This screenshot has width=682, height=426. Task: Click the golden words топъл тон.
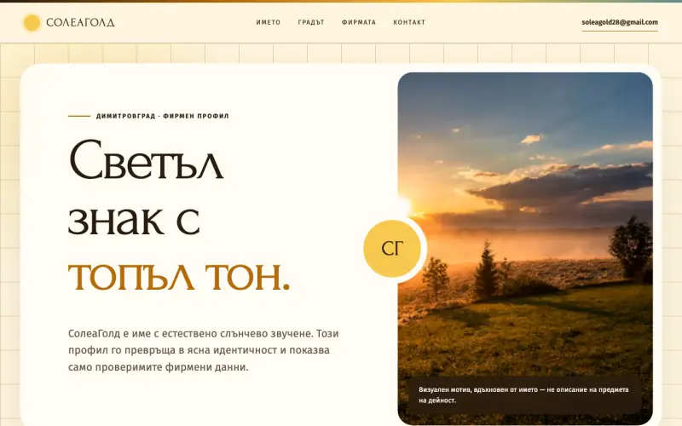tap(179, 277)
